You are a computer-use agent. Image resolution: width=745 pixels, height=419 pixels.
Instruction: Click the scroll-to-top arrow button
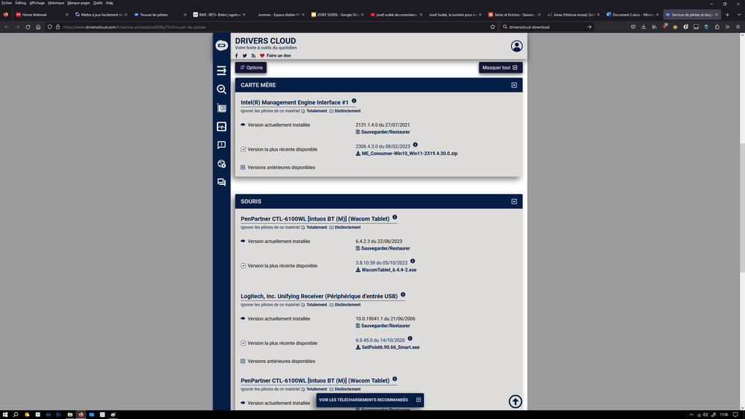(515, 402)
